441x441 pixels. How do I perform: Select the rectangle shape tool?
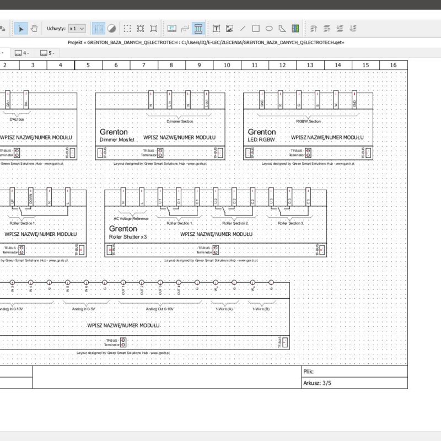256,28
